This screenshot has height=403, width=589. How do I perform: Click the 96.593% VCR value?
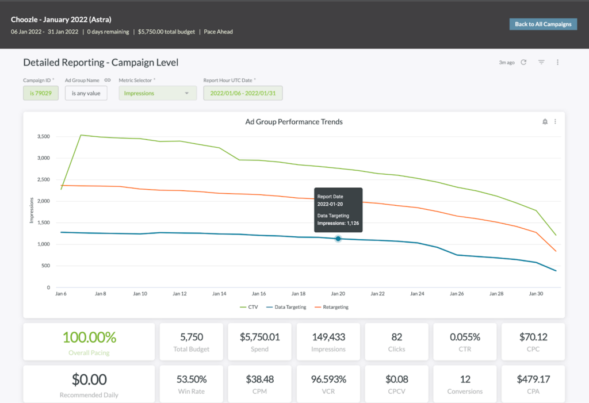point(328,379)
